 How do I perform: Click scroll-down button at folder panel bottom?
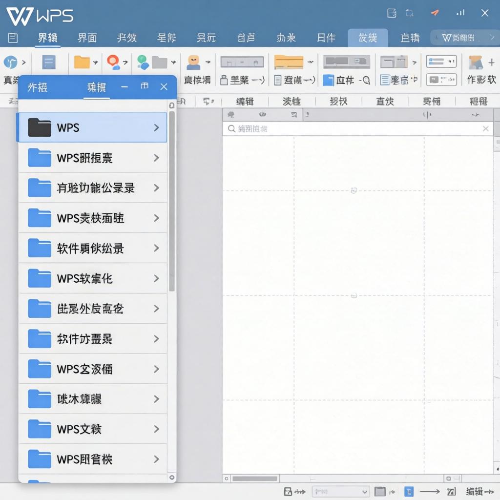[171, 478]
